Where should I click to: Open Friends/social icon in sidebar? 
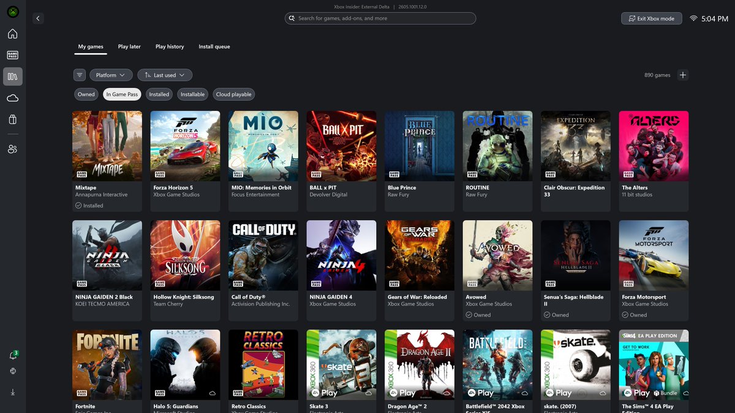13,149
